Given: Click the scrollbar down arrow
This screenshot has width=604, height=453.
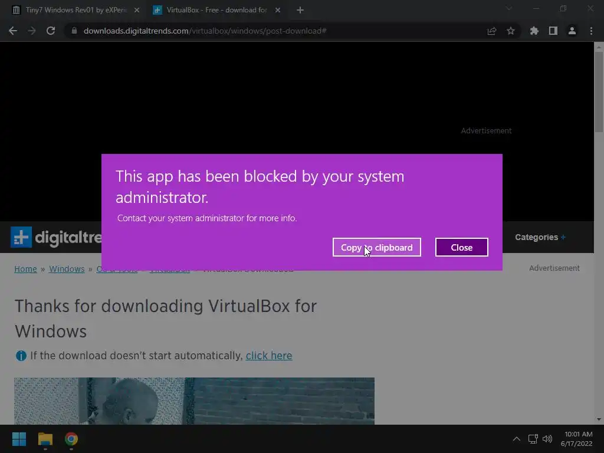Looking at the screenshot, I should tap(599, 419).
